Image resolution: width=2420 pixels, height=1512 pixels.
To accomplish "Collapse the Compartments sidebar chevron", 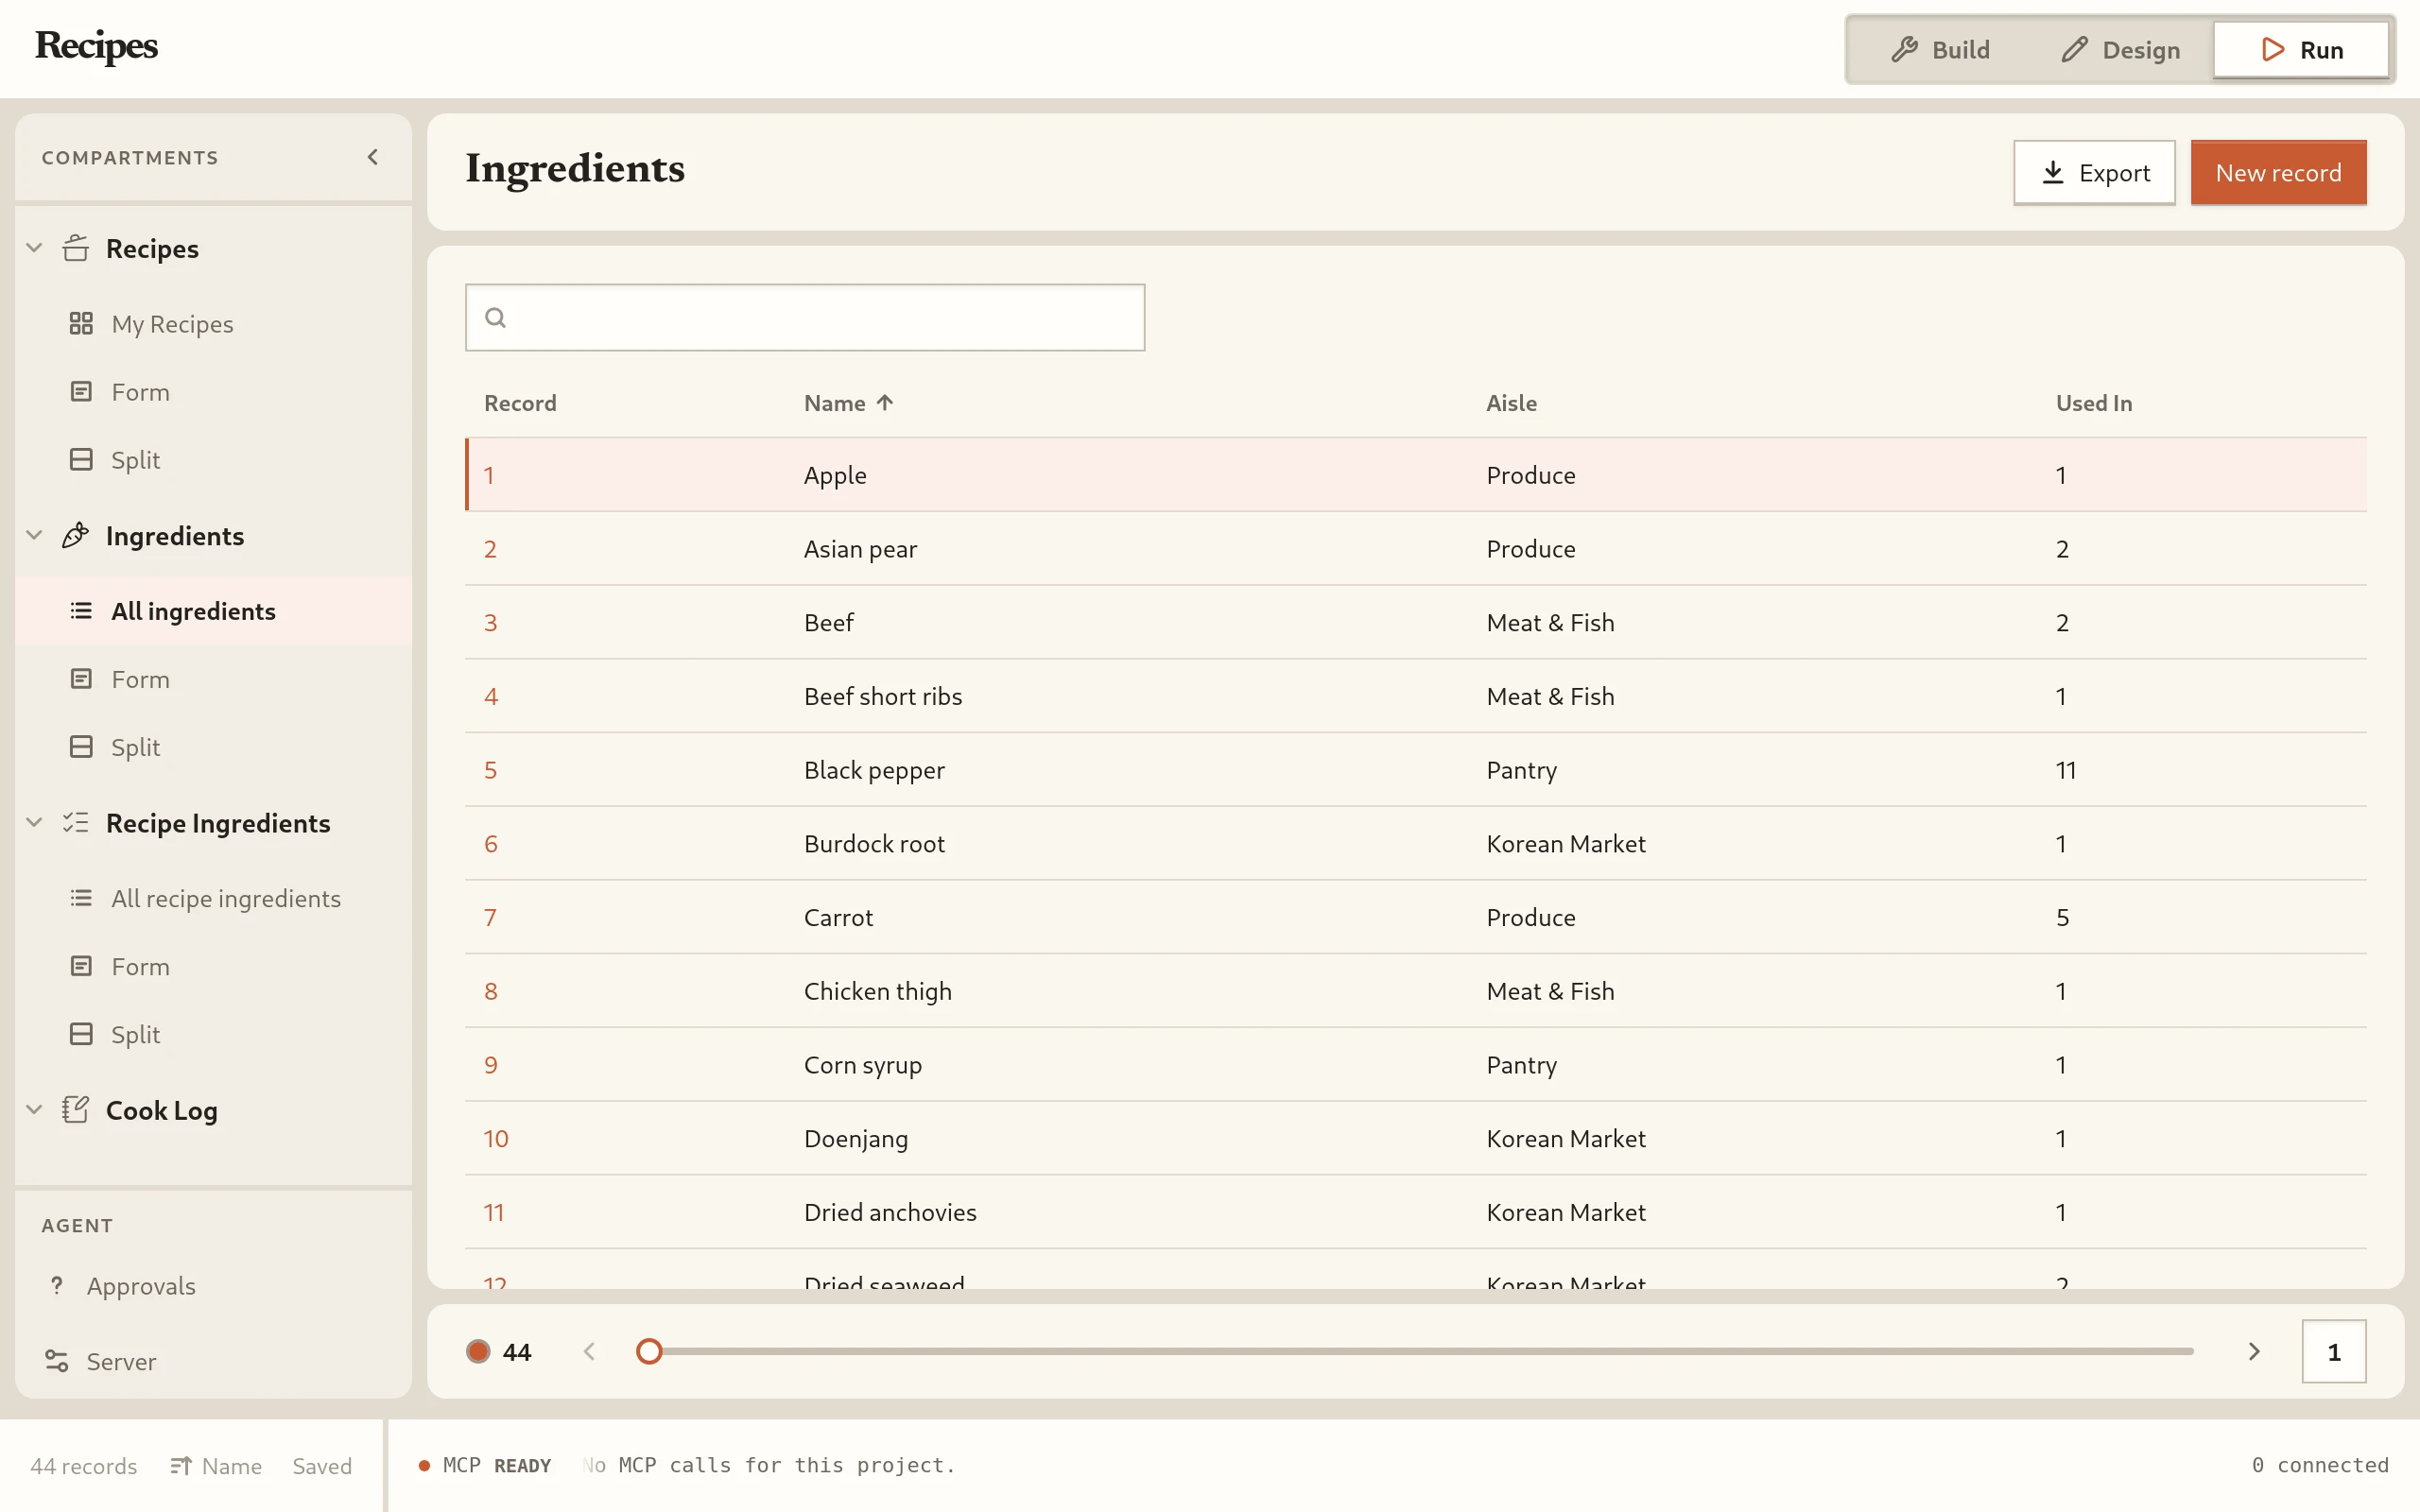I will (x=373, y=157).
